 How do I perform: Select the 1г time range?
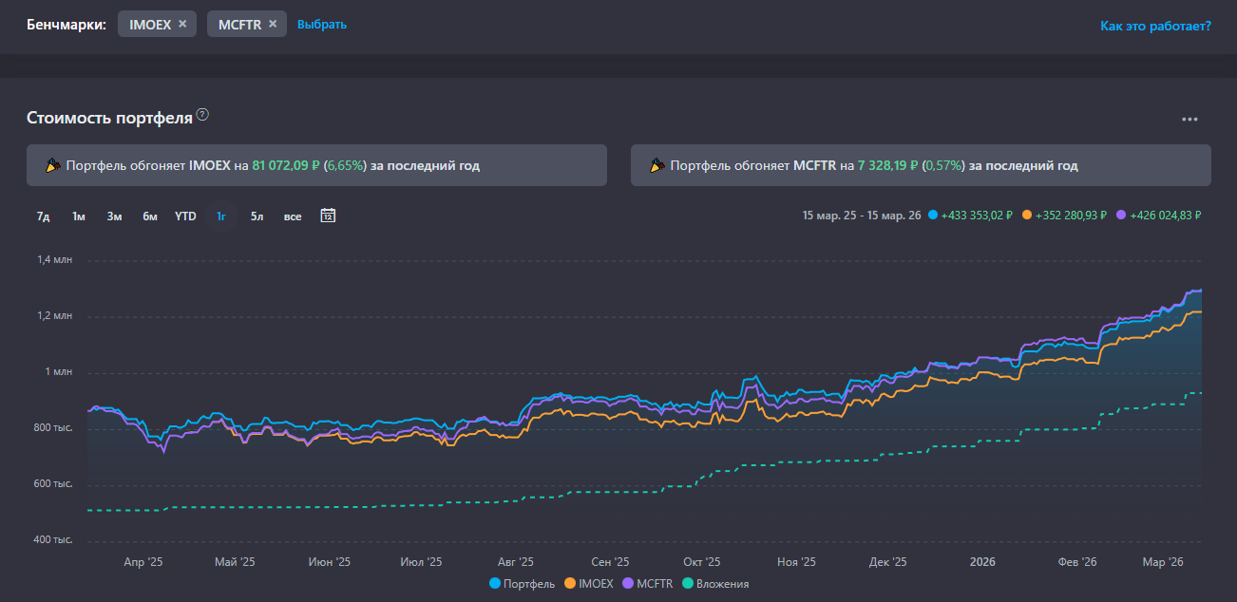221,216
